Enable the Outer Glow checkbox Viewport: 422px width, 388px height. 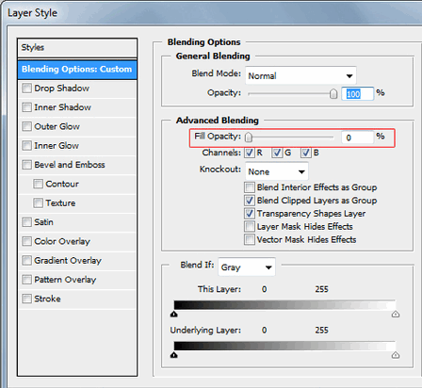tap(26, 126)
